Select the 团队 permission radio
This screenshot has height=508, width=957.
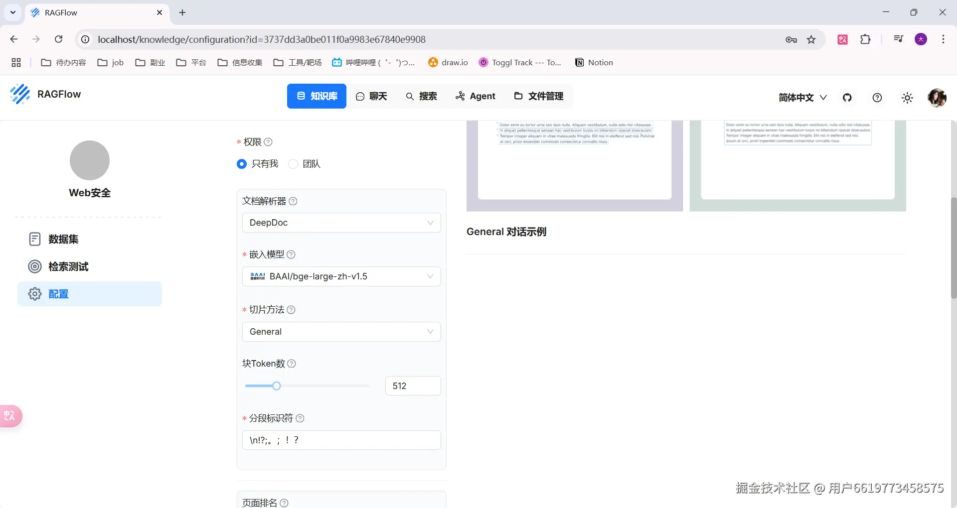(x=293, y=164)
